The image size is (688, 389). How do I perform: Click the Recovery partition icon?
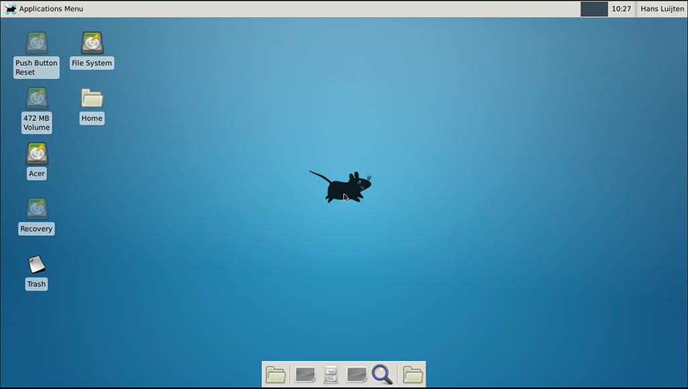37,209
